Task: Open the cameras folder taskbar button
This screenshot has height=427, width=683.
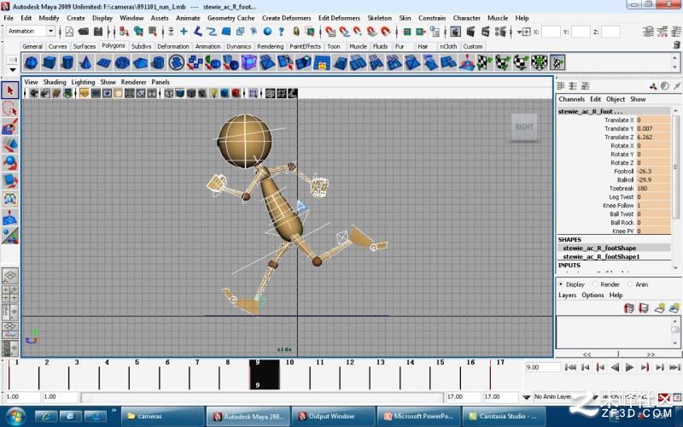Action: 162,416
